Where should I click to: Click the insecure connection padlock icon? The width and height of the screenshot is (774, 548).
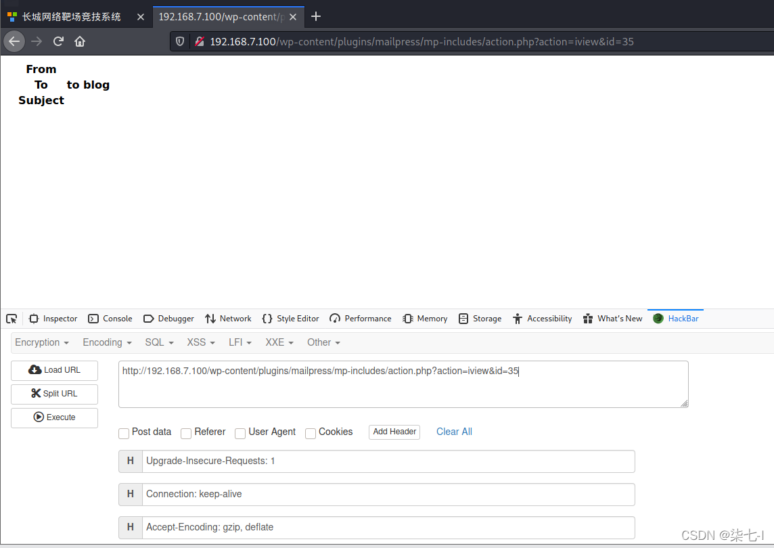pos(200,41)
